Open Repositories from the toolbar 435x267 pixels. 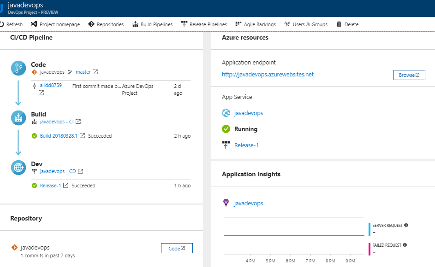[x=106, y=24]
